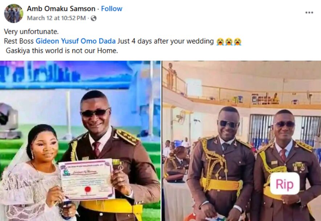Follow Amb Omaku Samson
The width and height of the screenshot is (321, 221).
(112, 9)
